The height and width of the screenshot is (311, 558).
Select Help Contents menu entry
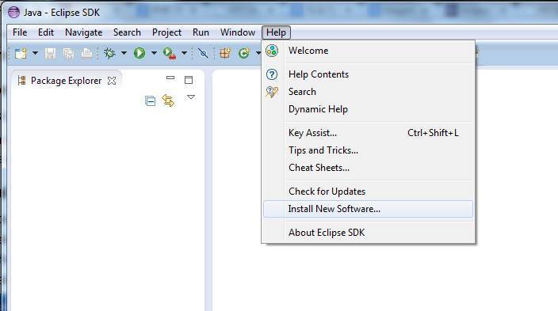pyautogui.click(x=369, y=74)
